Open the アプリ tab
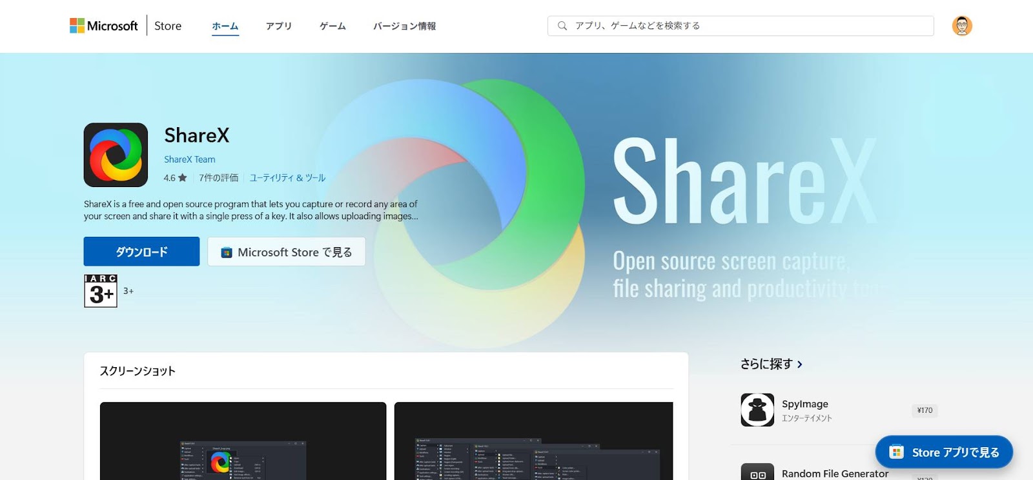The width and height of the screenshot is (1033, 480). click(x=279, y=26)
